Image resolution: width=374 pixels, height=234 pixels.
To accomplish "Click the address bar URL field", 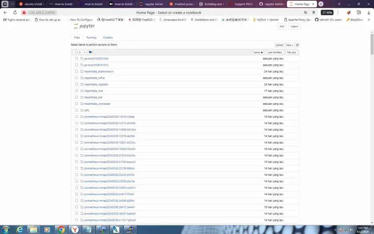I will (x=42, y=12).
